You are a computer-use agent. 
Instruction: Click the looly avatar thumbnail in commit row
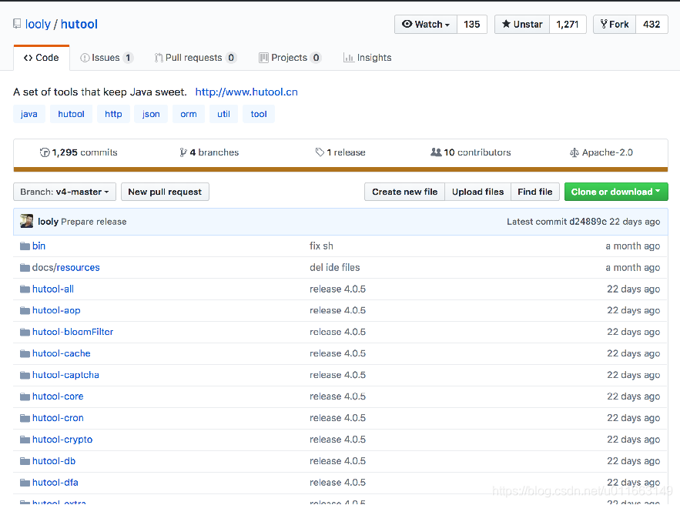26,221
